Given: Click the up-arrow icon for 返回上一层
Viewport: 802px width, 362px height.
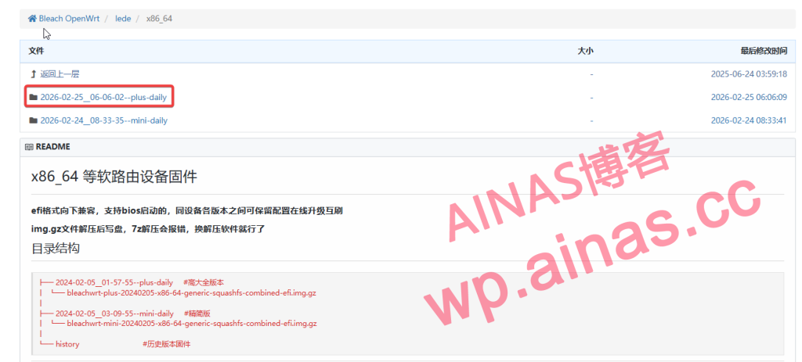Looking at the screenshot, I should point(33,74).
